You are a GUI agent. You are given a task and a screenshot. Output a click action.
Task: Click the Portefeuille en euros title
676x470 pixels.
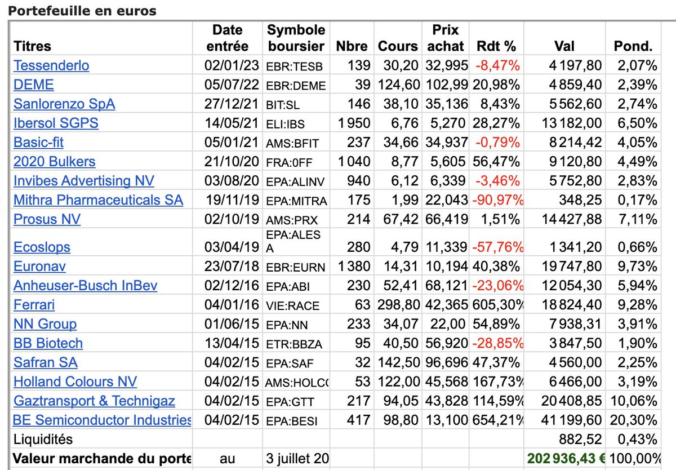[x=82, y=11]
